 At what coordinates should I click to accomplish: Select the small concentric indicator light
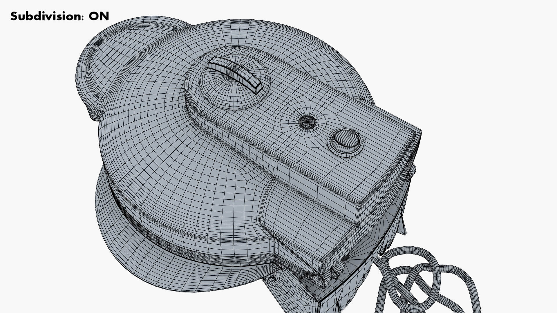[x=307, y=122]
